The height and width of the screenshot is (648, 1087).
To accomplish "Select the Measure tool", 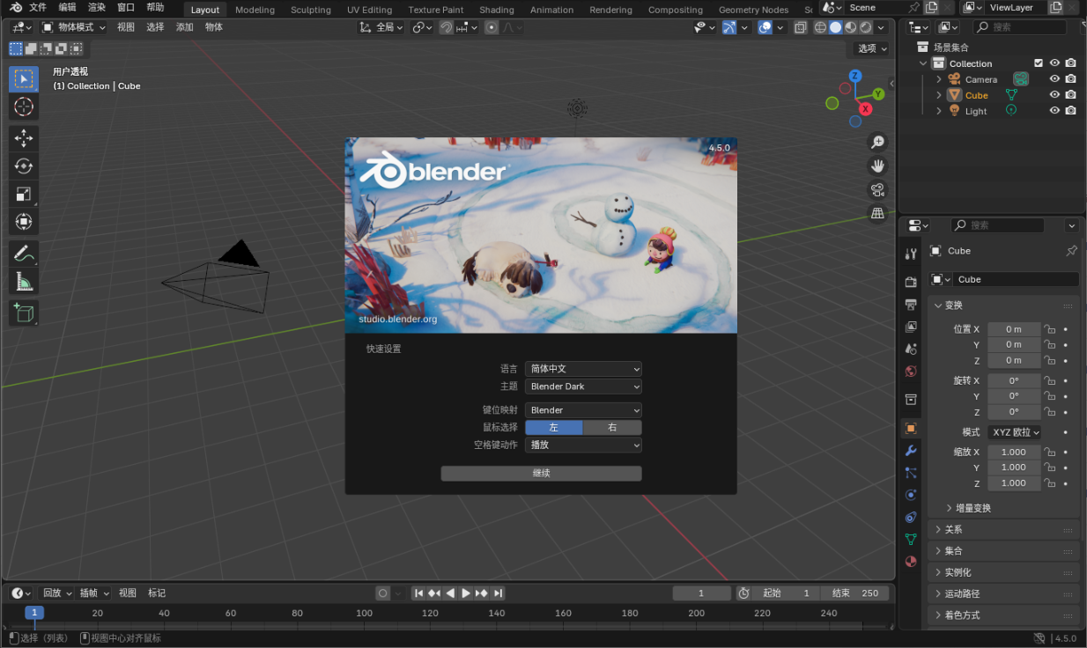I will pos(24,282).
